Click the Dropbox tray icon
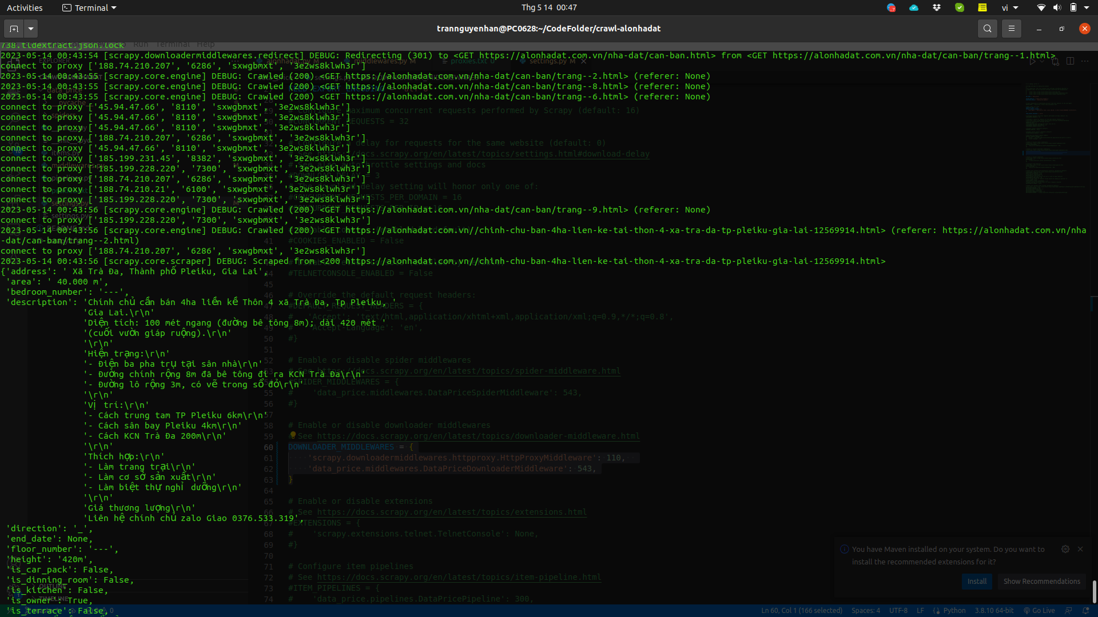 (937, 8)
